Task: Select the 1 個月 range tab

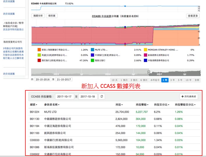Action: click(124, 80)
